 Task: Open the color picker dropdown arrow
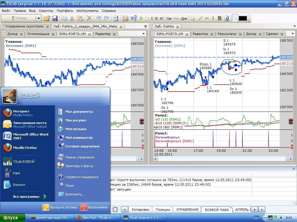pyautogui.click(x=235, y=18)
